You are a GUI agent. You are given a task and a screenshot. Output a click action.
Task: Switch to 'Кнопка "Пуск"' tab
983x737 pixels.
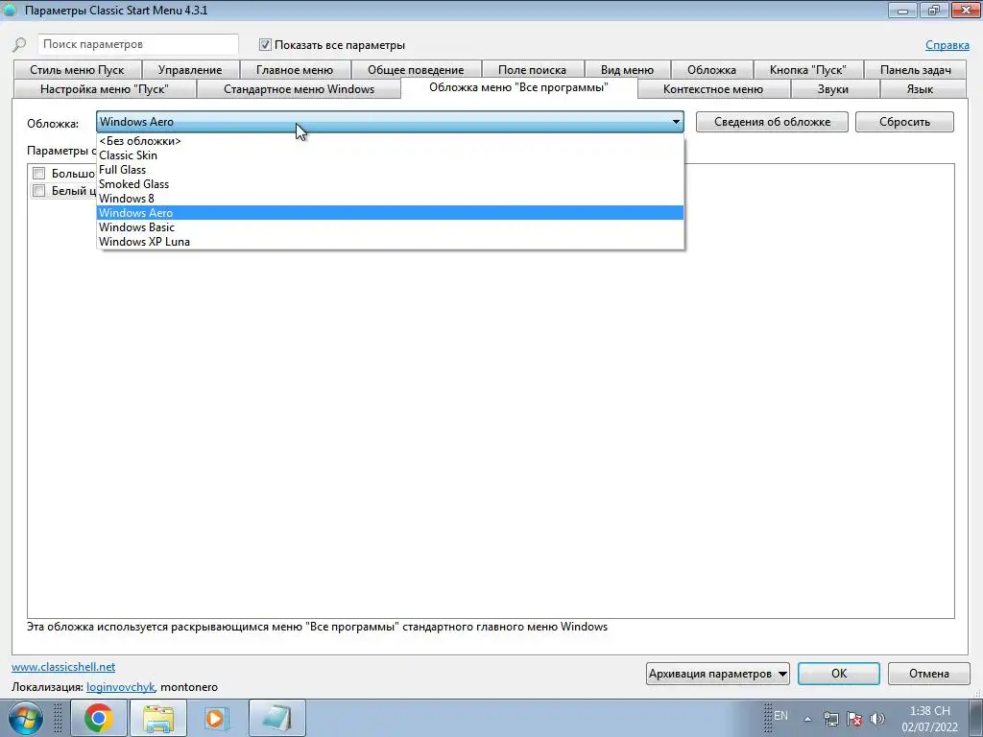808,69
